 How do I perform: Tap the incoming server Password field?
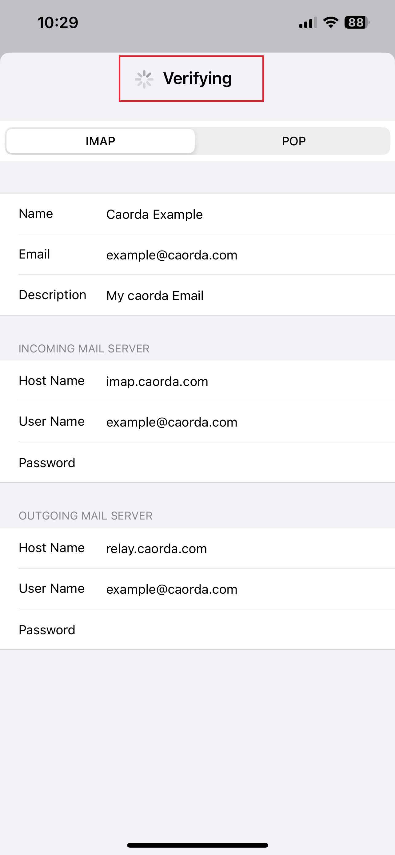click(232, 463)
